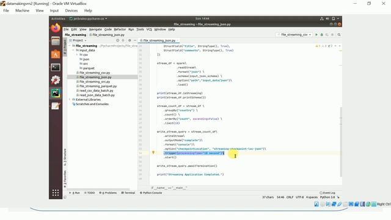Toggle tool window quick access icon
Viewport: 391px width, 220px height.
pyautogui.click(x=65, y=197)
